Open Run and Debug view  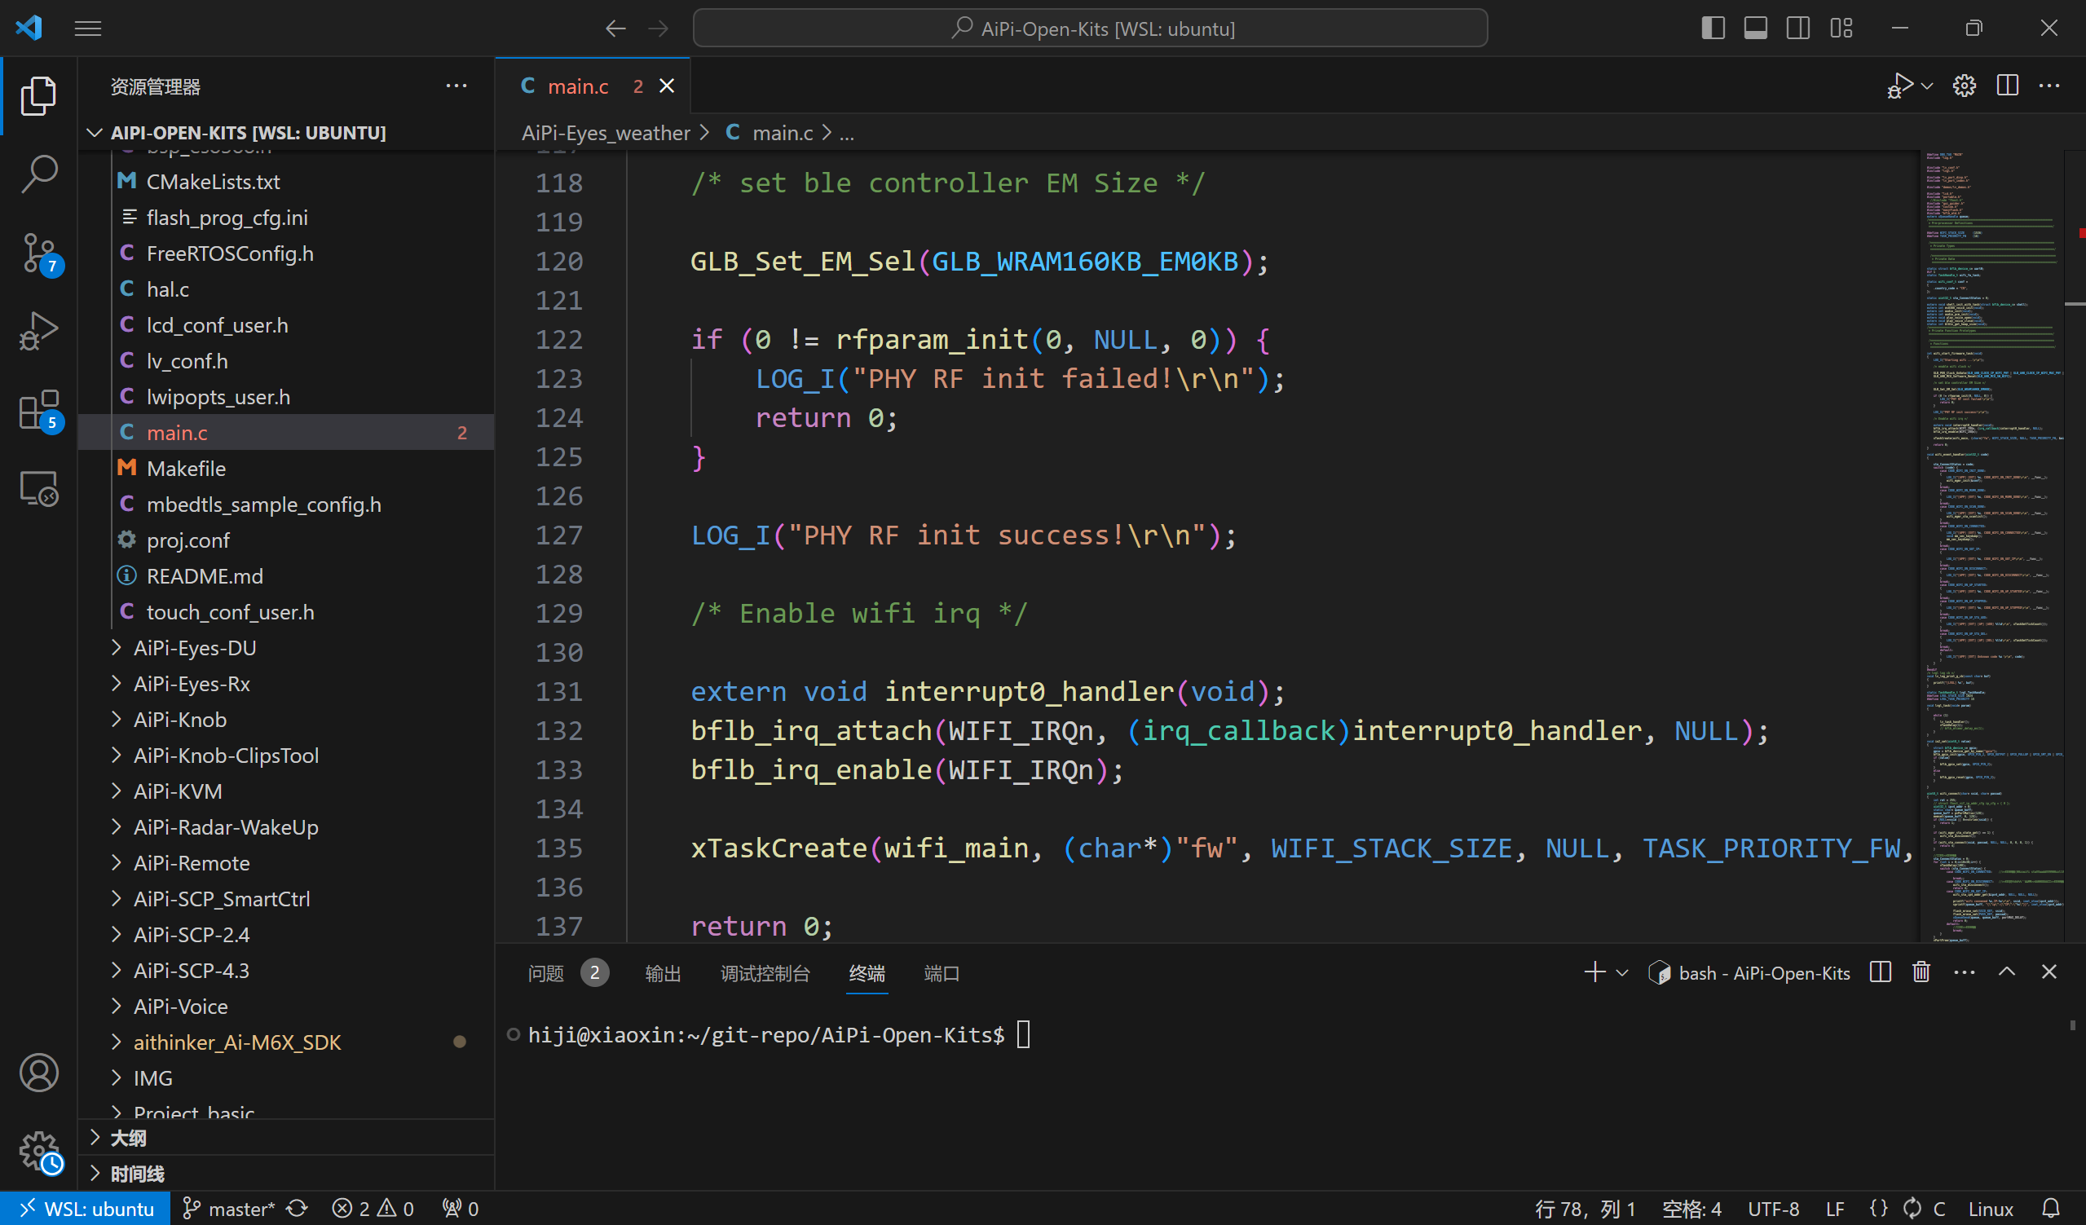pyautogui.click(x=38, y=331)
